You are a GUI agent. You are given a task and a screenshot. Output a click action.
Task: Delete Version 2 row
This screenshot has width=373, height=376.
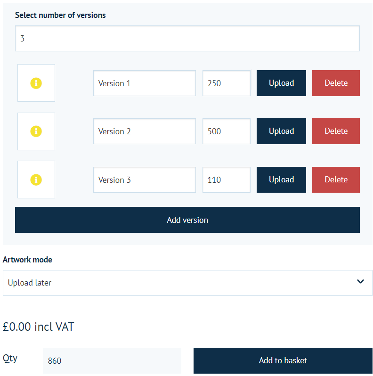pos(336,131)
